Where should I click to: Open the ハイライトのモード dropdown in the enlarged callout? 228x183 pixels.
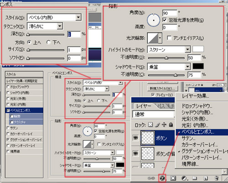coord(187,49)
